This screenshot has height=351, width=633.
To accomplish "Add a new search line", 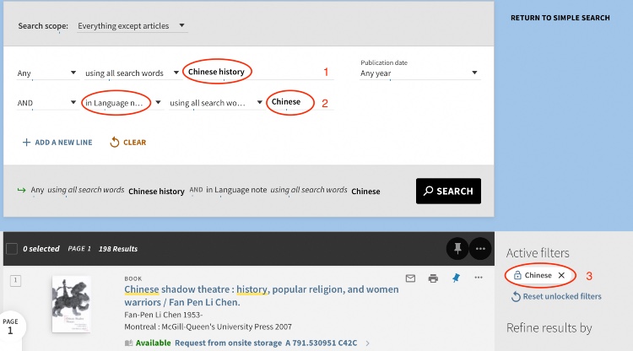I will (x=57, y=143).
